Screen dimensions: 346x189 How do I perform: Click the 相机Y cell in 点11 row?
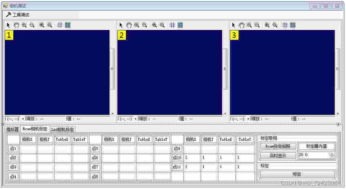click(209, 167)
